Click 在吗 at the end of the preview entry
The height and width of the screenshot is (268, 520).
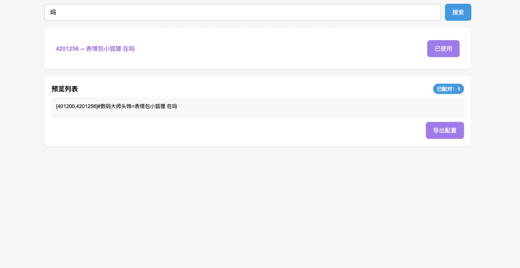pos(172,106)
